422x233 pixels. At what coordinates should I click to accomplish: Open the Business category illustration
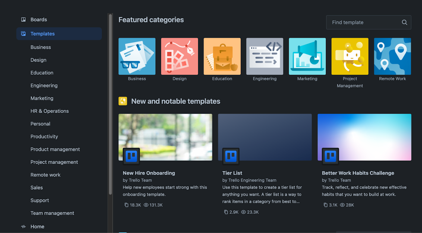click(137, 56)
